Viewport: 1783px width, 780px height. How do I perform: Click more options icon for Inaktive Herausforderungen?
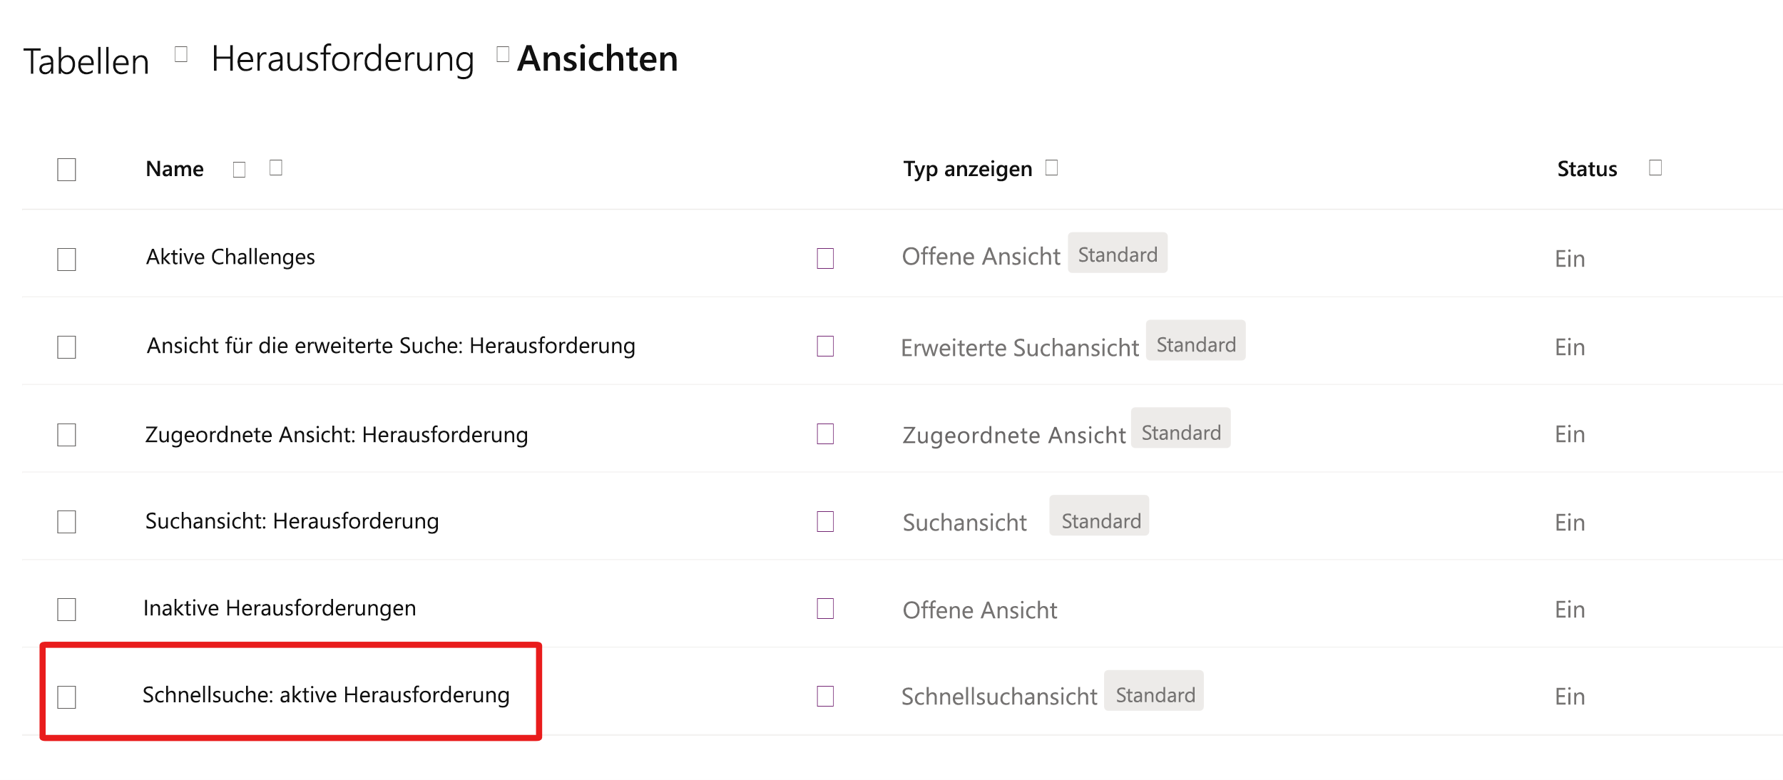tap(825, 608)
